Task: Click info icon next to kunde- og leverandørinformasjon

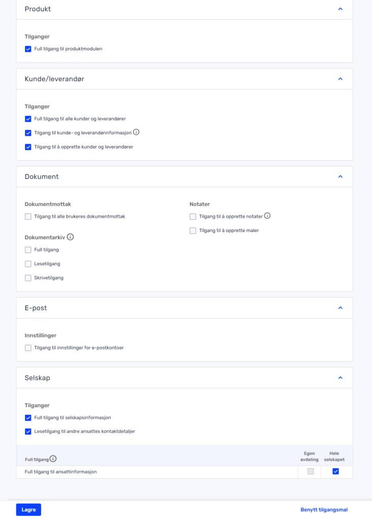Action: (136, 132)
